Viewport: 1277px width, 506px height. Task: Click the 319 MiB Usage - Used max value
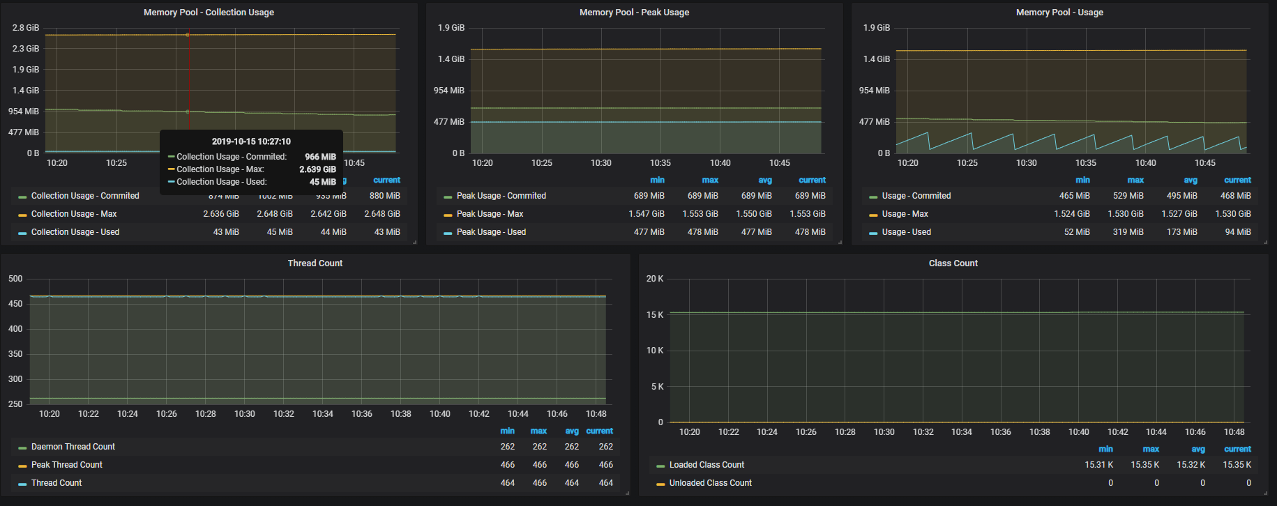1128,232
